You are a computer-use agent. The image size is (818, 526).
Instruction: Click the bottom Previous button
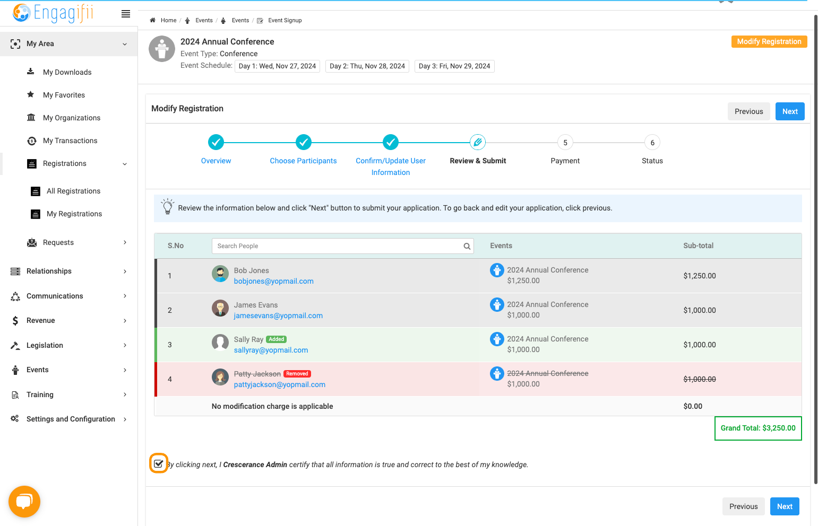coord(743,506)
